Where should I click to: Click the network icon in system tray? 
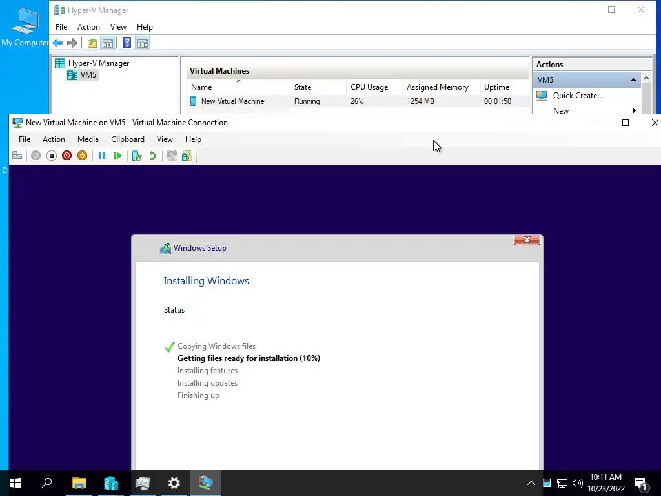click(x=562, y=483)
